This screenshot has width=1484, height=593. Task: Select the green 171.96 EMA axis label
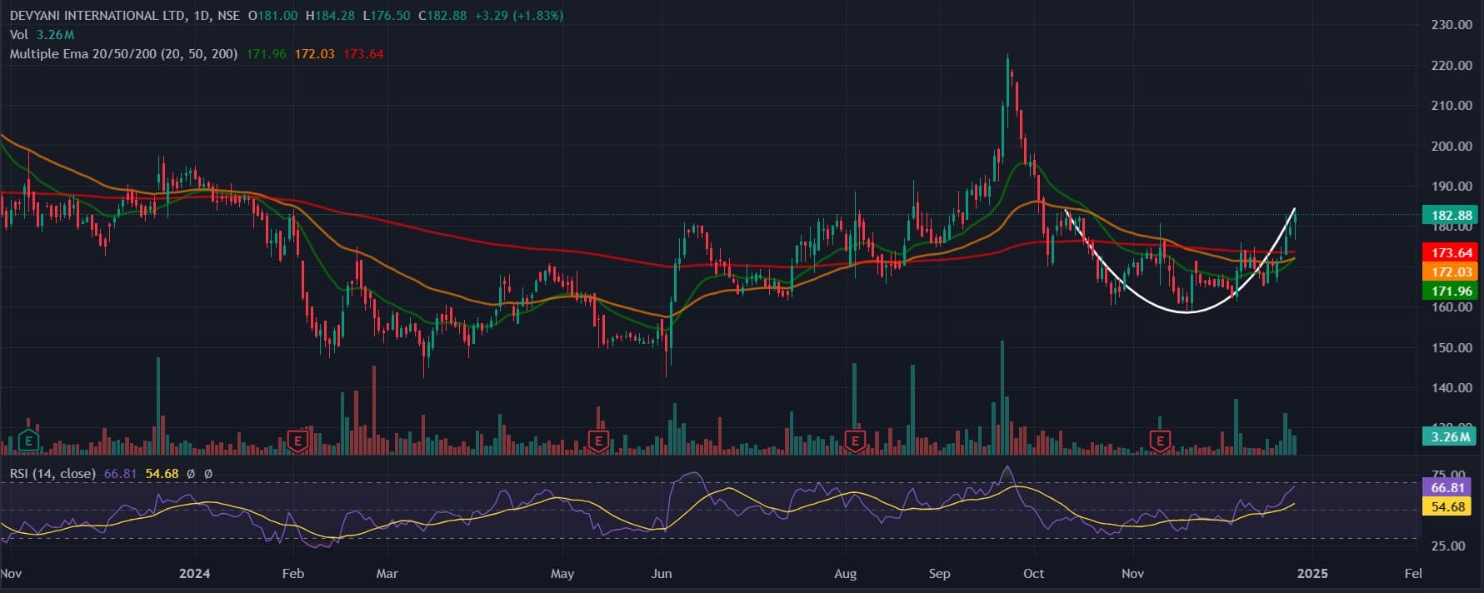[x=1451, y=291]
